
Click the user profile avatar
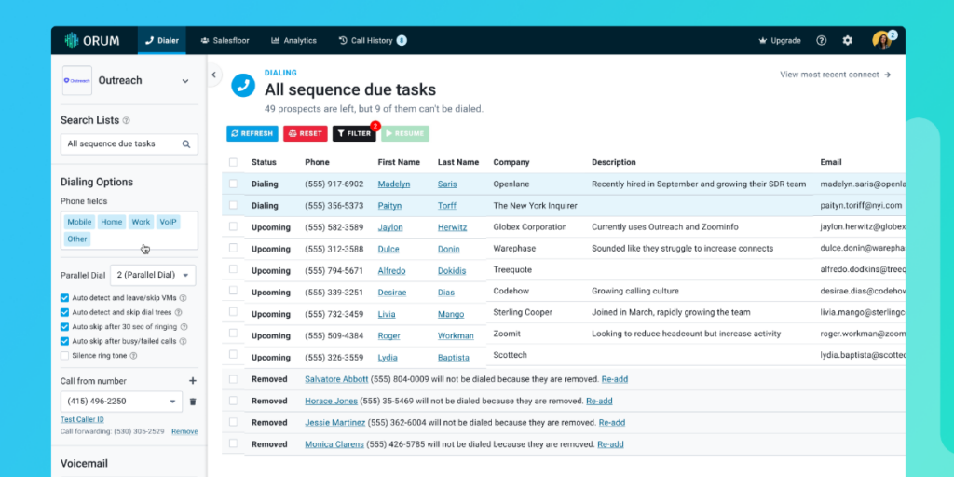(881, 40)
